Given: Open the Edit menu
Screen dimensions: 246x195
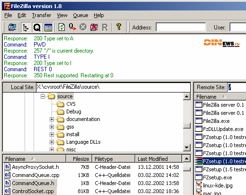Looking at the screenshot, I should coord(22,15).
